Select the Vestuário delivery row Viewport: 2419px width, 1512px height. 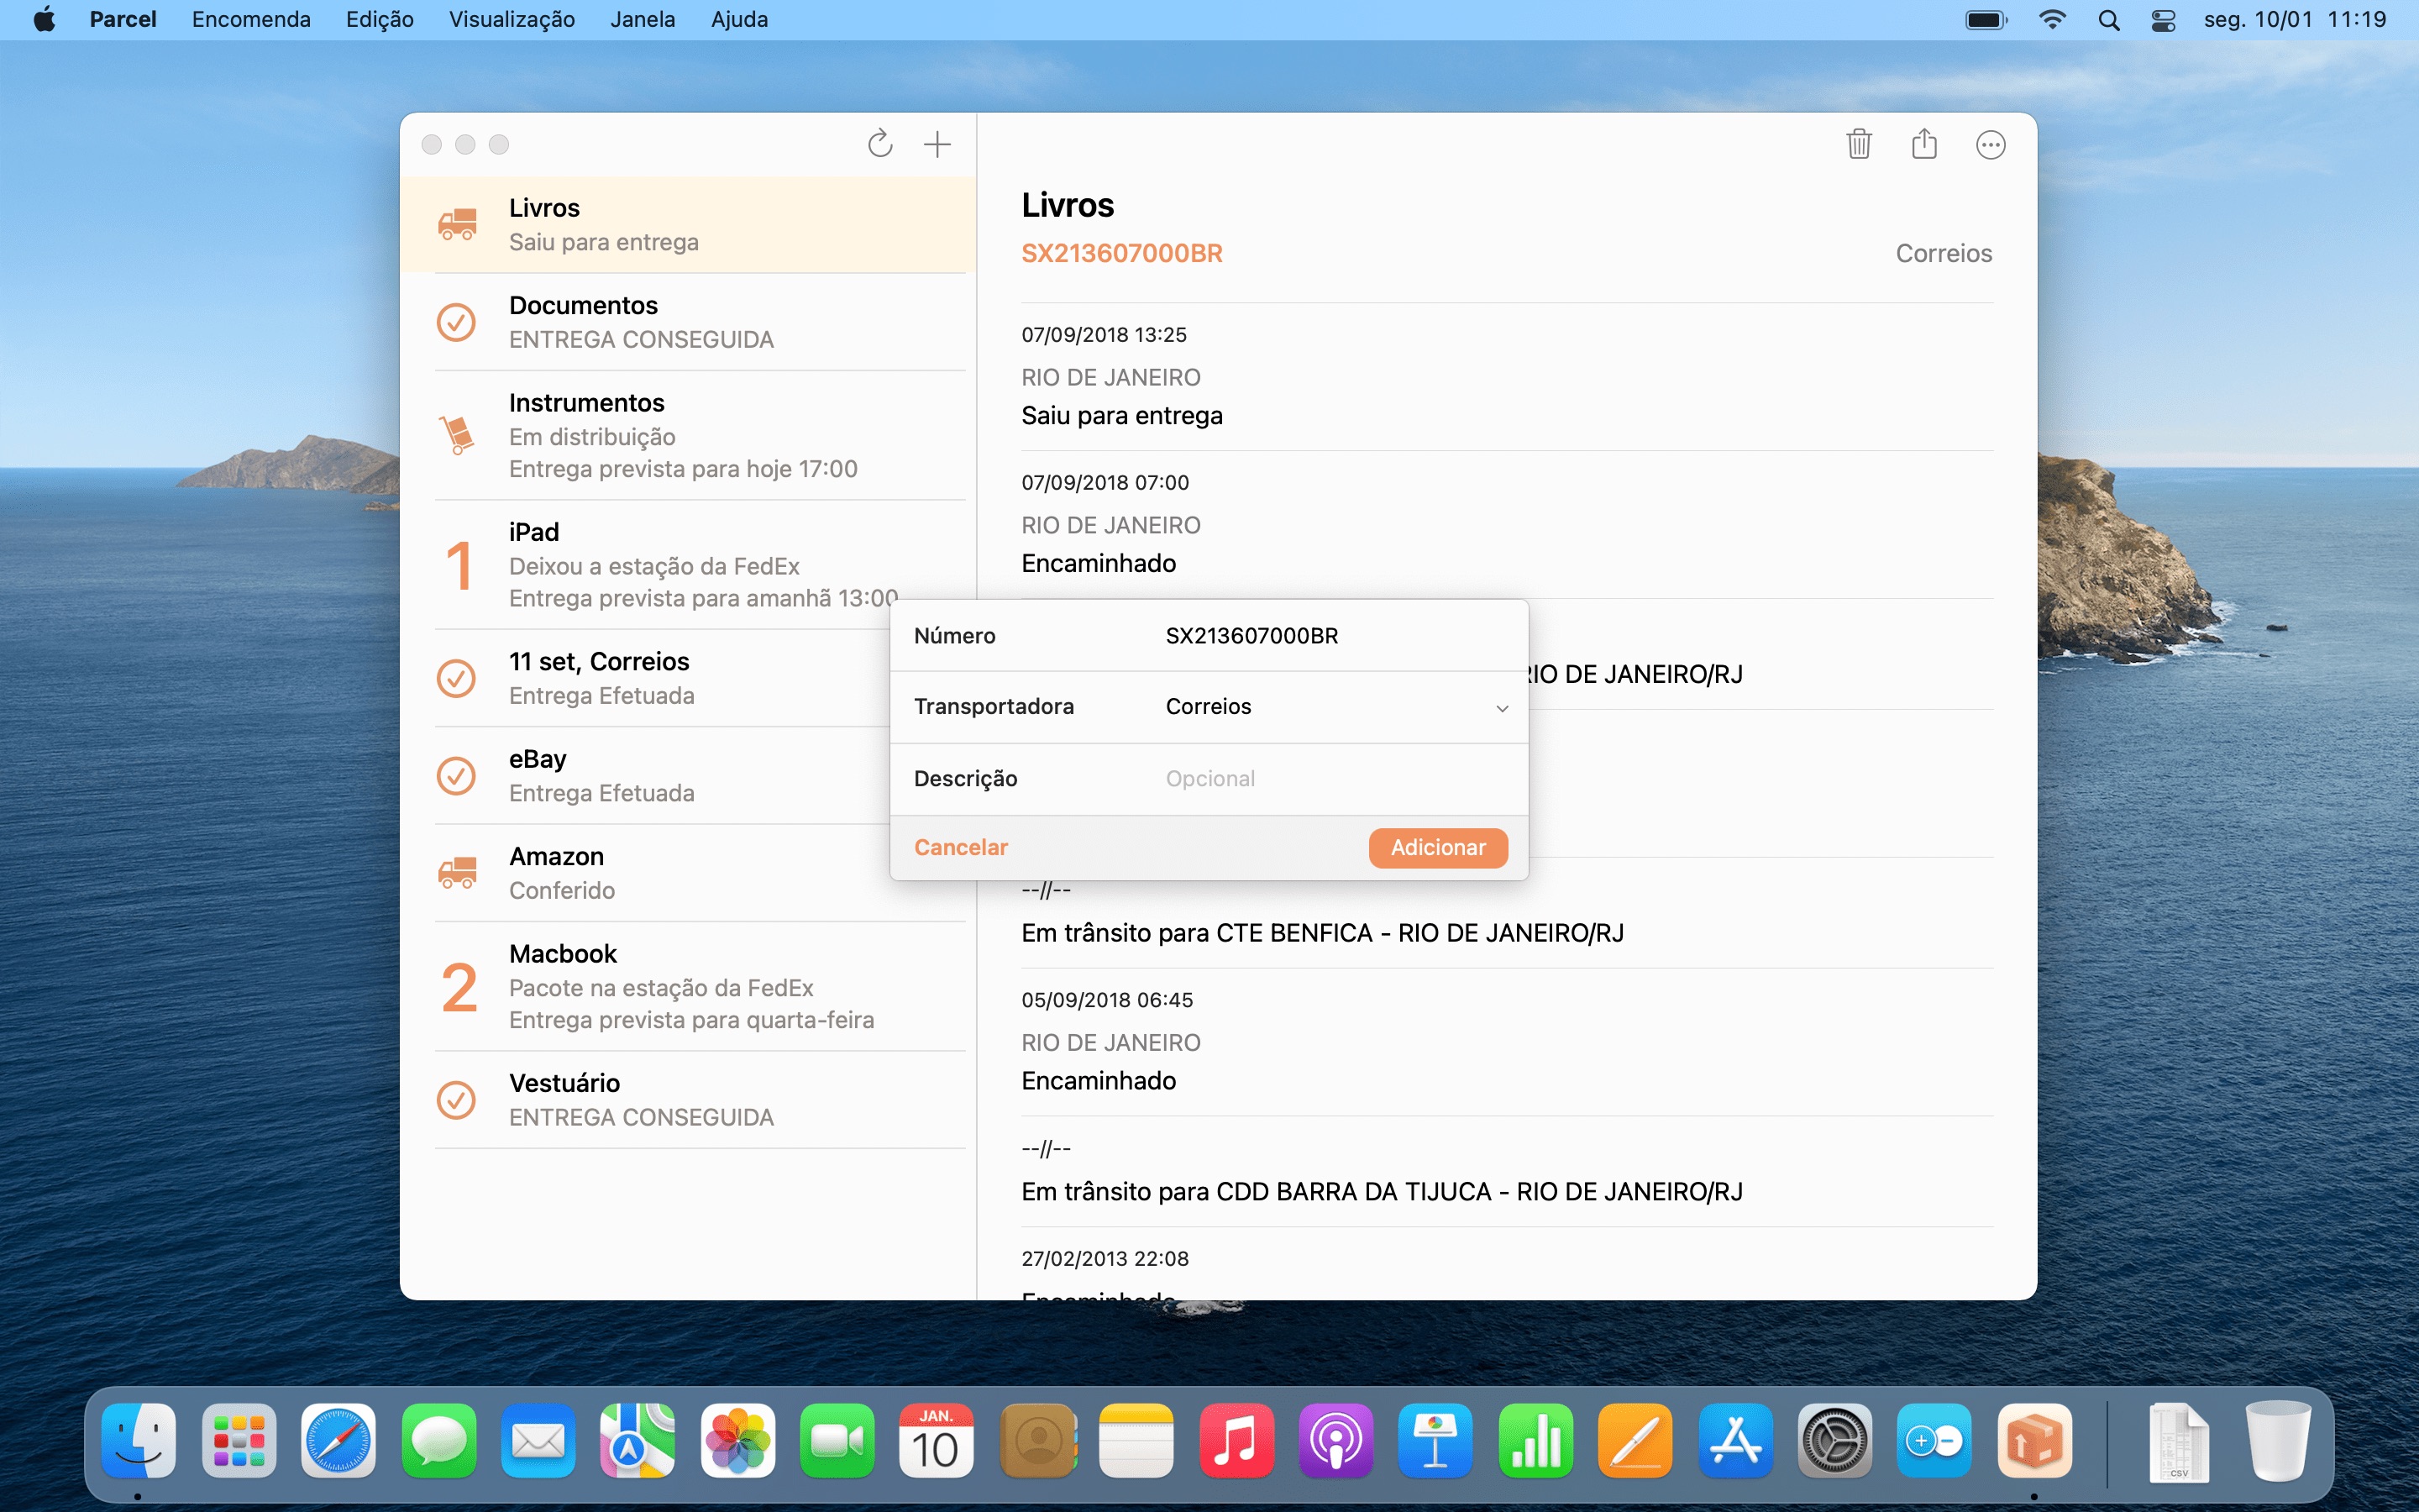(x=688, y=1100)
